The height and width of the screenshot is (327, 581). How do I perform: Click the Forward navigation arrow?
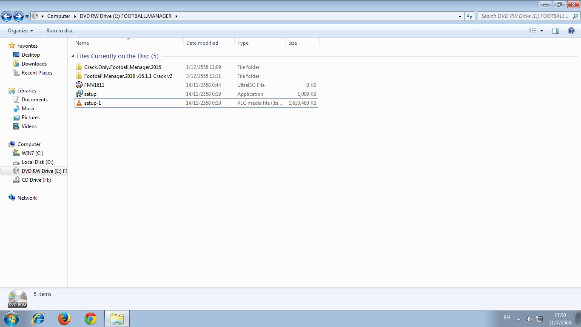18,17
